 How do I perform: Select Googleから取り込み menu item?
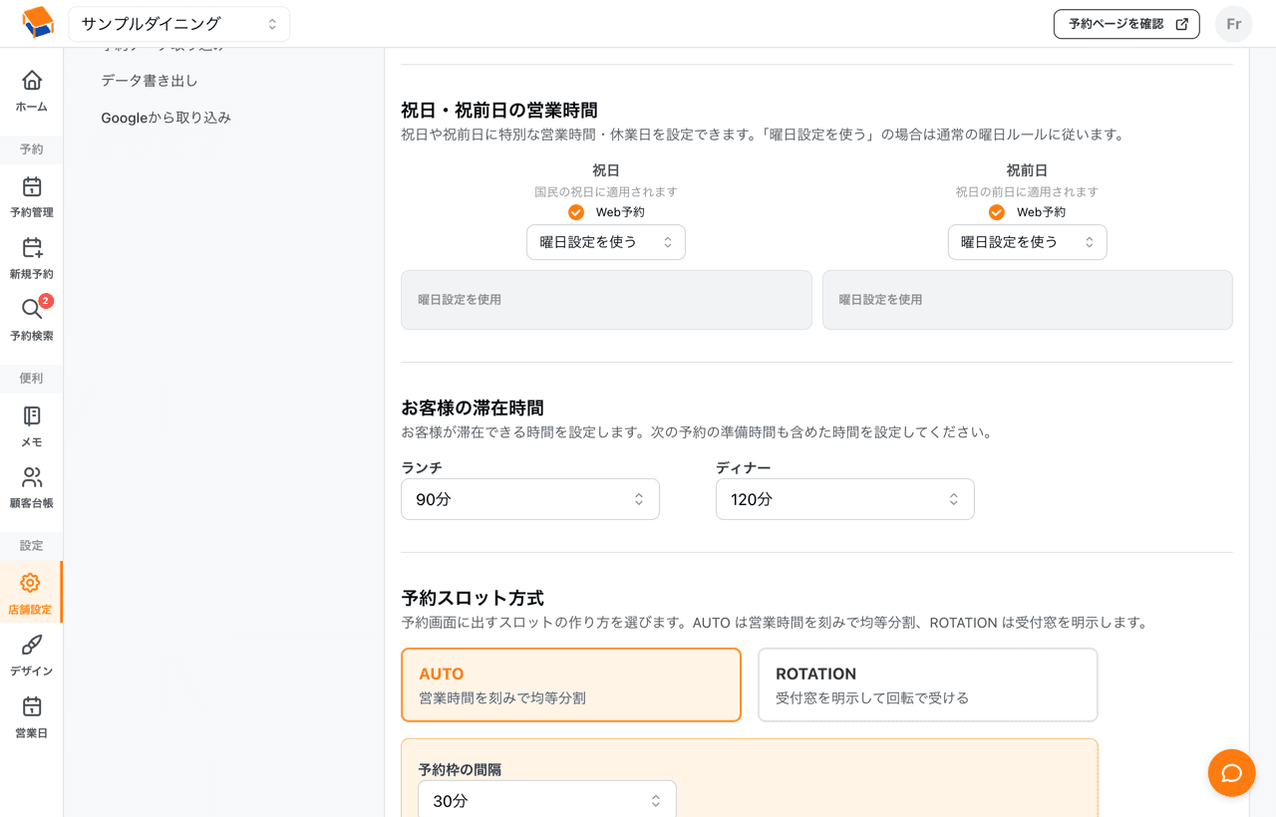click(166, 118)
